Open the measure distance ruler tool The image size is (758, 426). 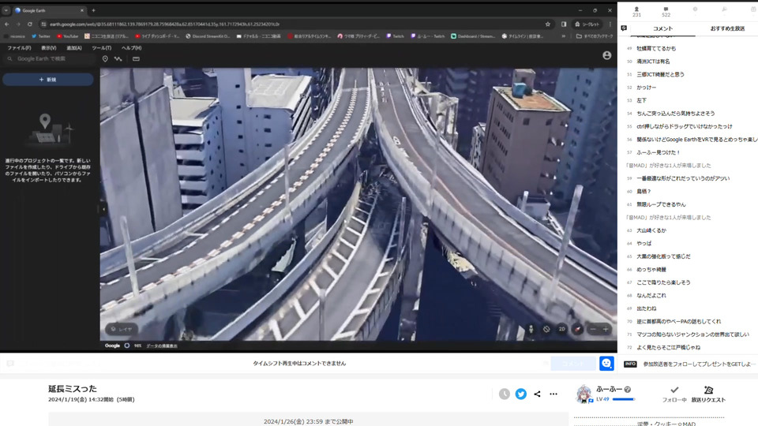click(136, 58)
